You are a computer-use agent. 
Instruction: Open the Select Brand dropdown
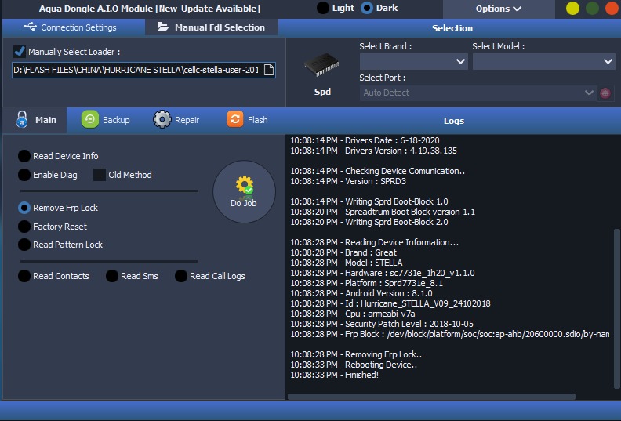tap(413, 61)
